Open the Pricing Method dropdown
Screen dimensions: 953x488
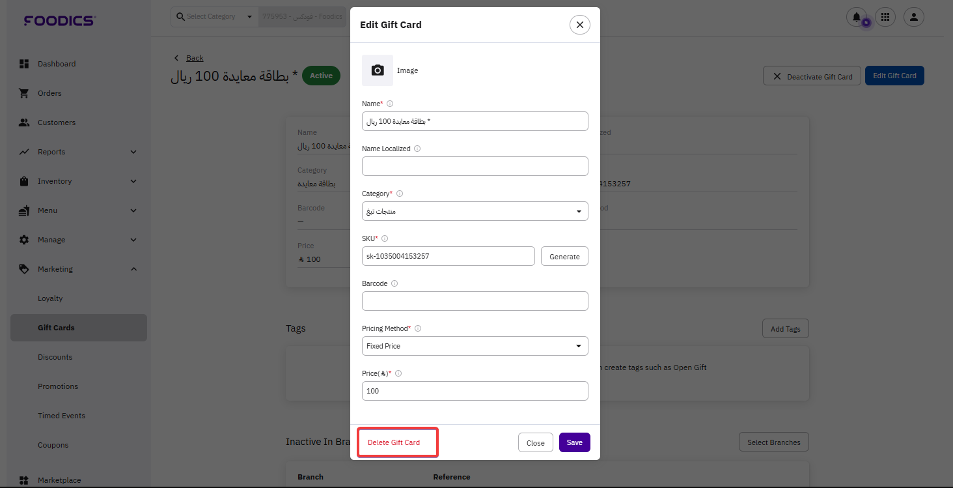(x=475, y=346)
